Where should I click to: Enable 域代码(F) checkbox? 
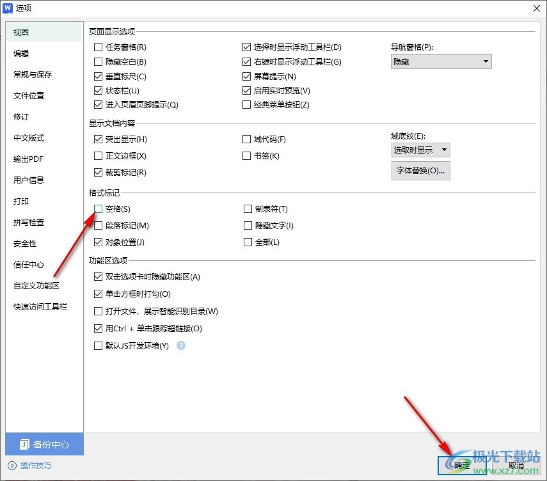(x=247, y=139)
